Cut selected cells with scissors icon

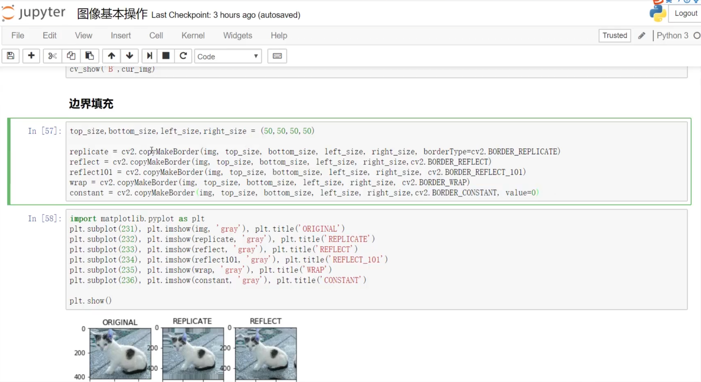[x=52, y=56]
